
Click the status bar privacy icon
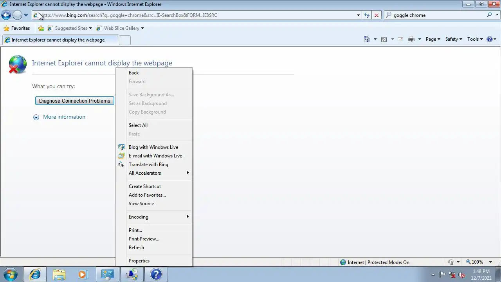[451, 262]
